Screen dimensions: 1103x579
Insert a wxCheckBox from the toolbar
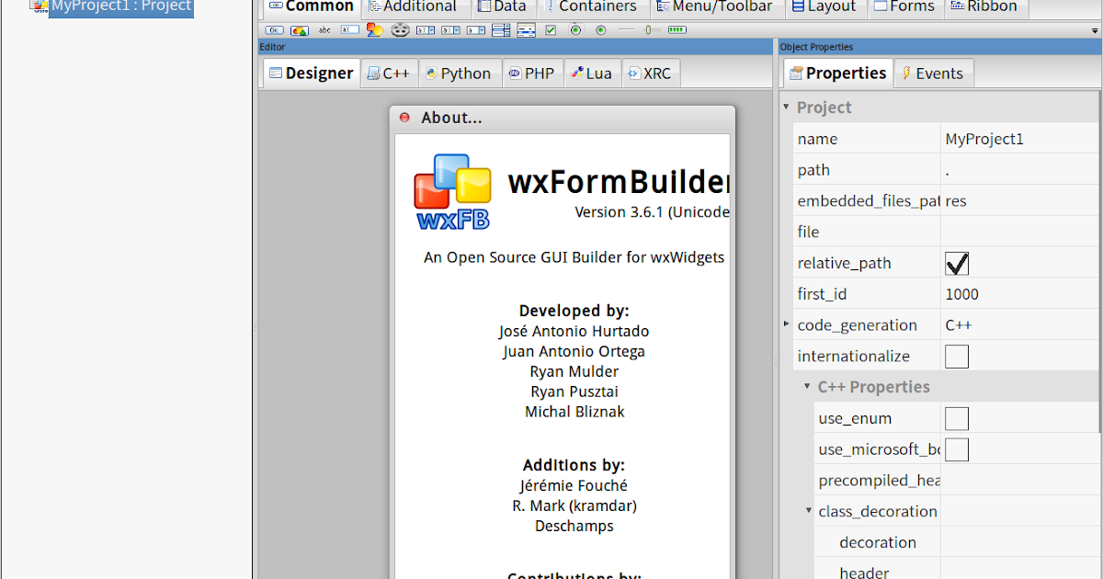(552, 29)
